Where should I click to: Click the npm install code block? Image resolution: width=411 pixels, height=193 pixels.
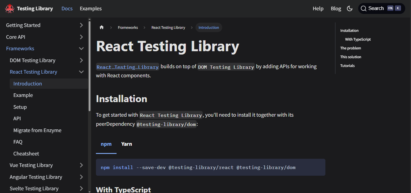pyautogui.click(x=211, y=167)
